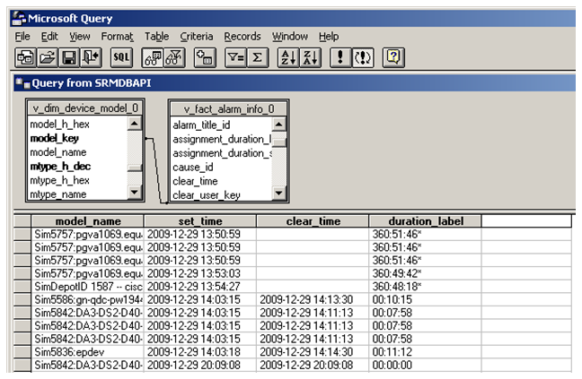Toggle Show/Hide Criteria icon
Screen dimensions: 582x379
[174, 57]
